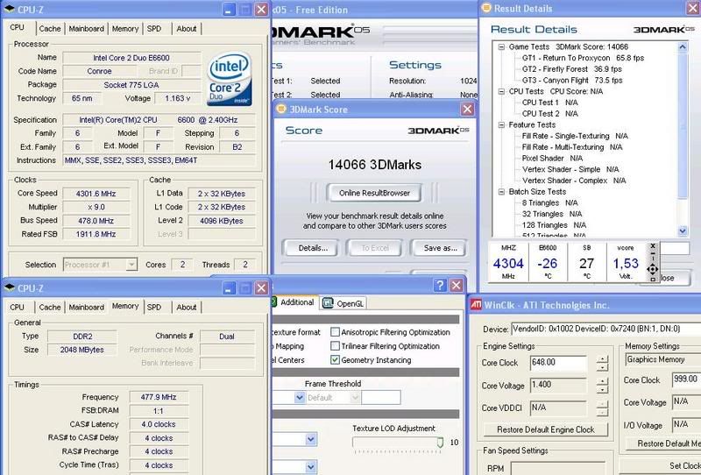Click the 14066 3DMarks score text
Image resolution: width=701 pixels, height=475 pixels.
(x=375, y=165)
